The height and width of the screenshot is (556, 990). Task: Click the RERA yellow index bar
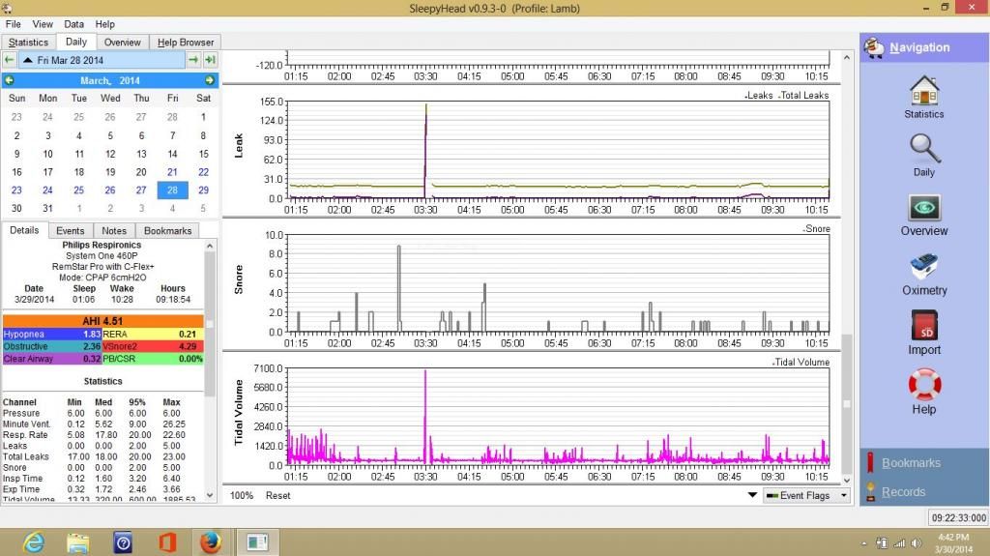click(x=153, y=334)
